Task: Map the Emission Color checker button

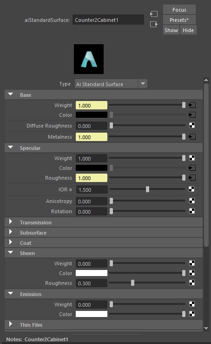Action: (x=192, y=314)
